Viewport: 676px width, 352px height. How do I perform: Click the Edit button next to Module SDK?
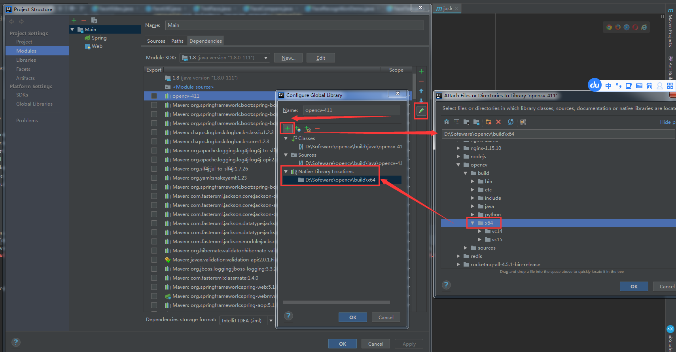click(x=321, y=58)
